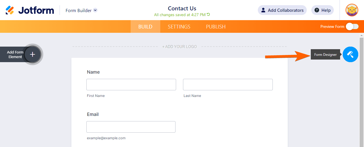Viewport: 364px width, 147px height.
Task: Click the Email input field
Action: click(x=131, y=127)
